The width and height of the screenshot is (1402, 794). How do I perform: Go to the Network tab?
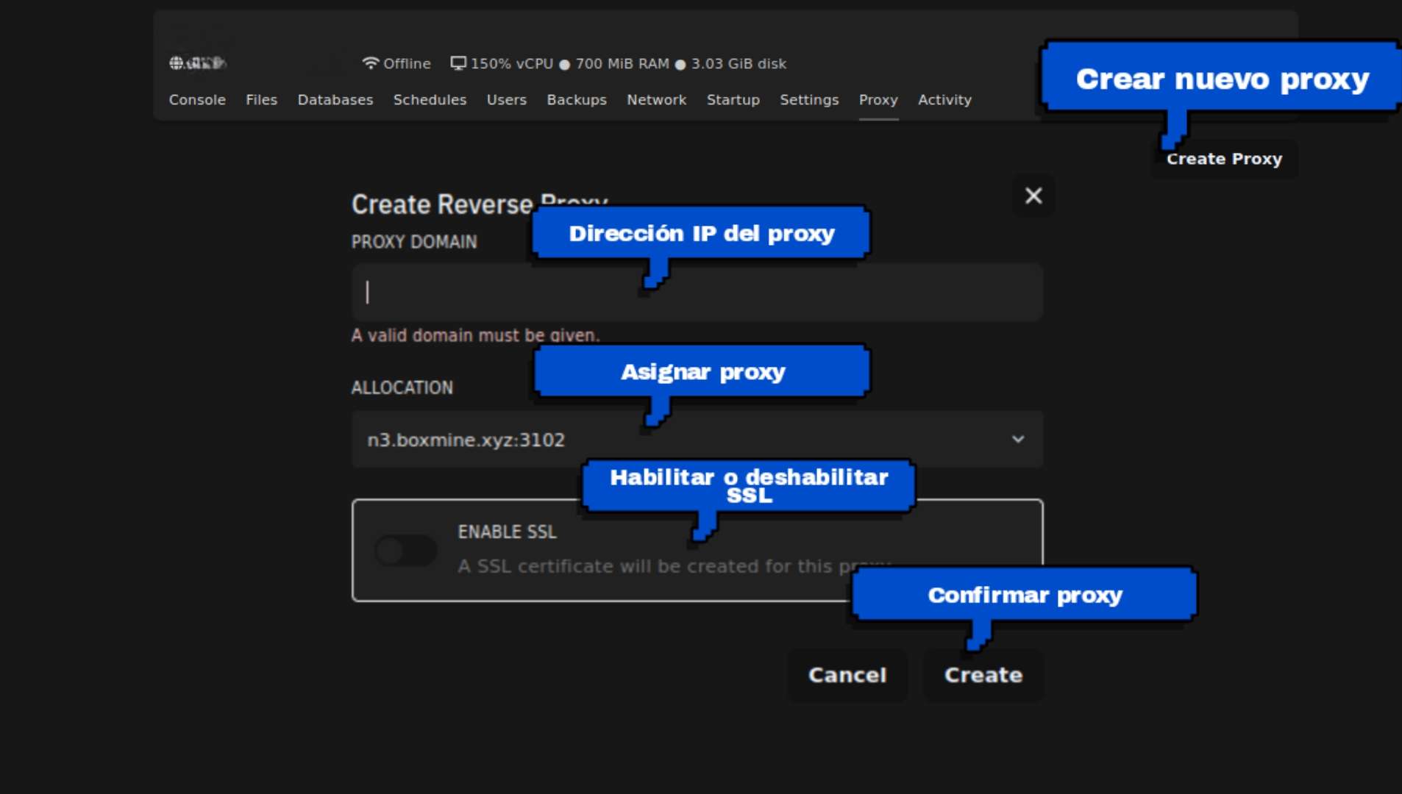click(x=656, y=100)
